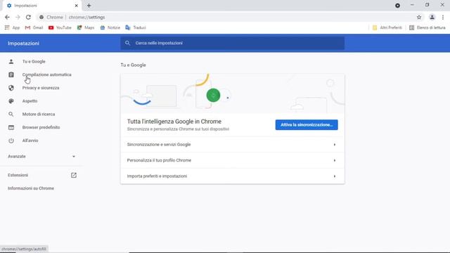
Task: Open Maps bookmark
Action: [x=86, y=27]
